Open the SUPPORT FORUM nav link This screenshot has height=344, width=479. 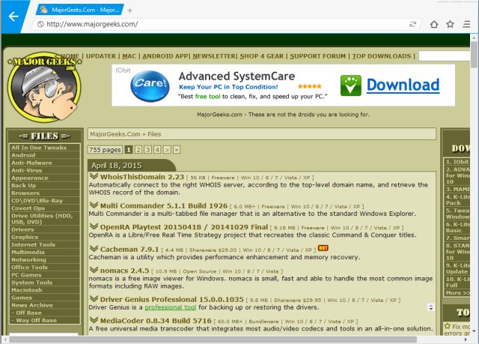317,56
